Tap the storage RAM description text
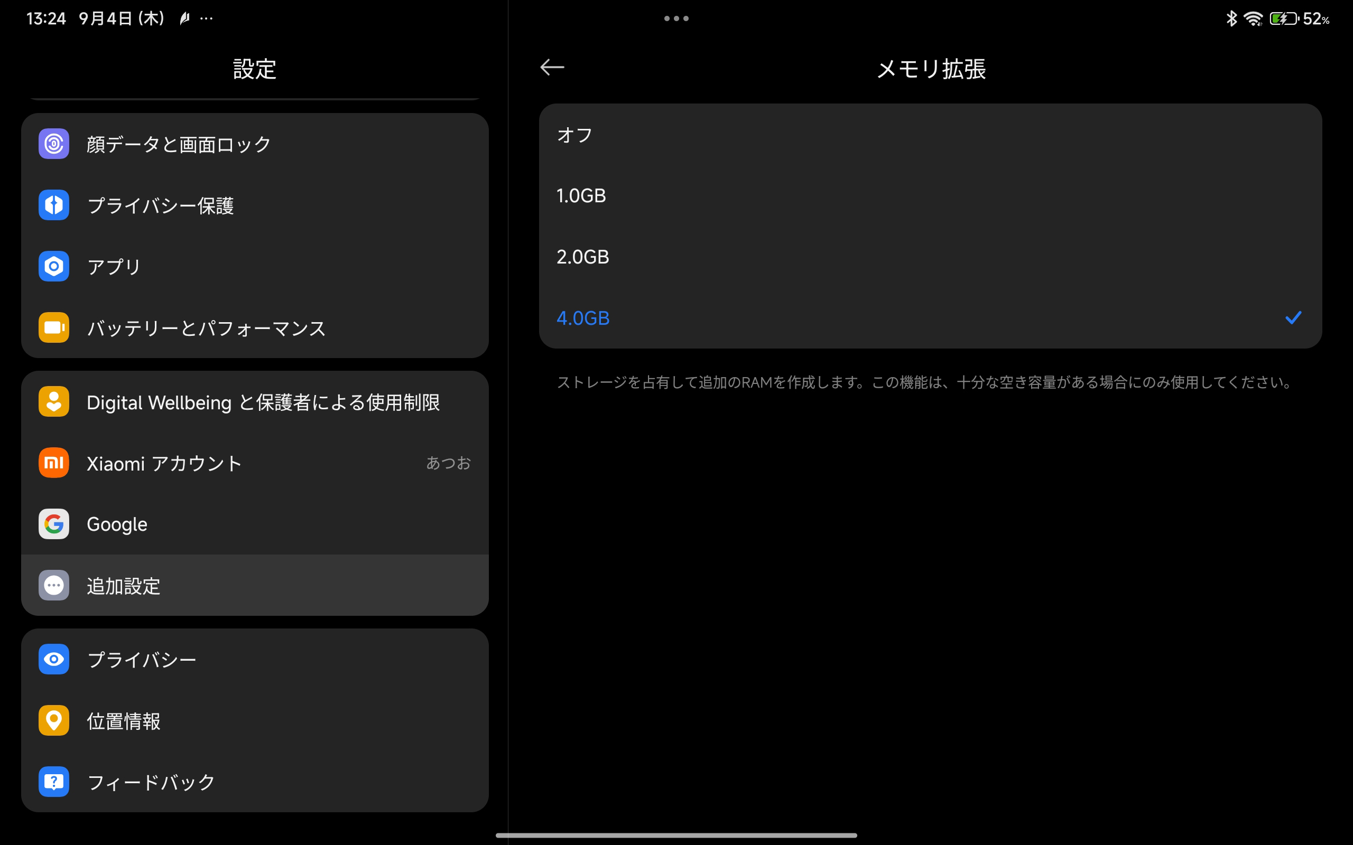1353x845 pixels. [x=924, y=382]
